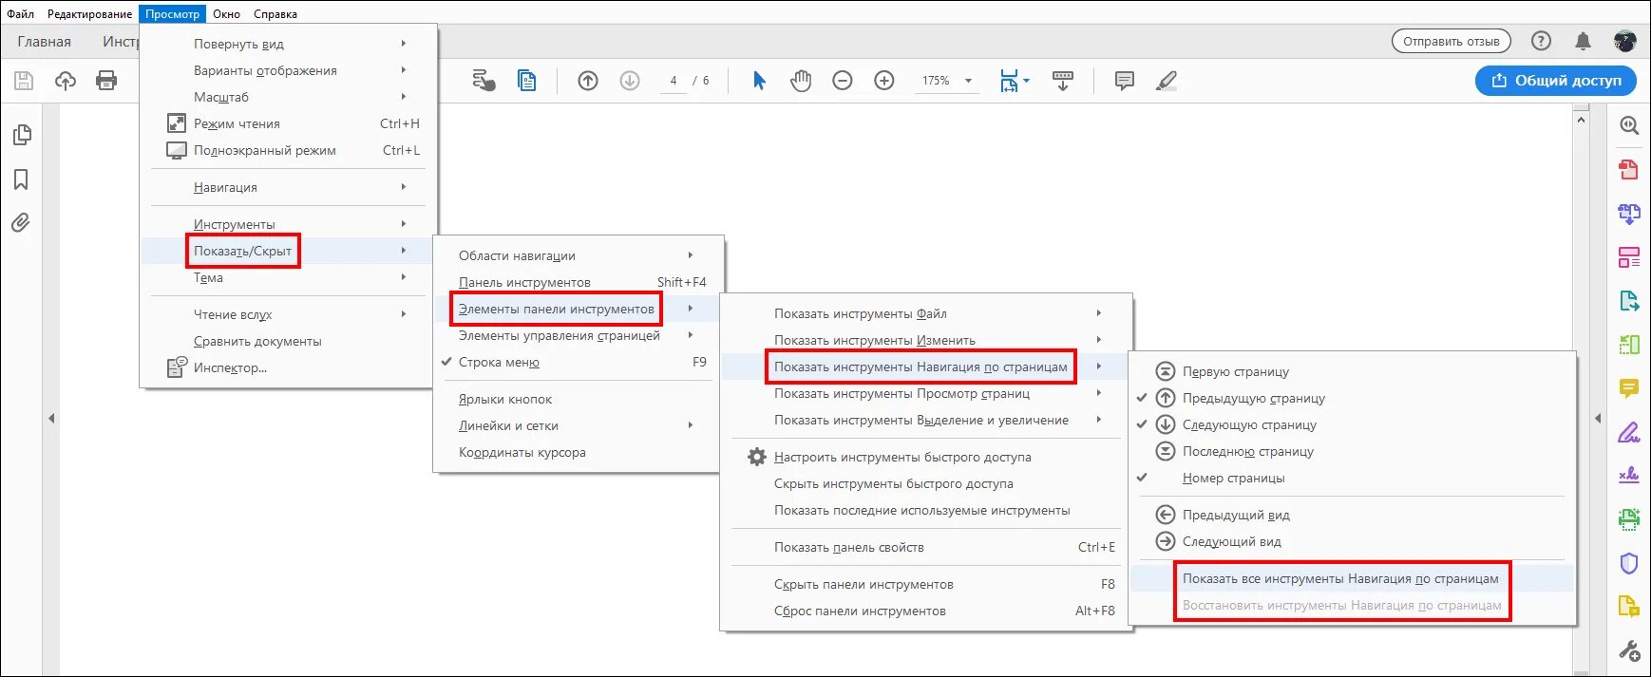This screenshot has height=677, width=1651.
Task: Collapse the right tools pane arrow
Action: point(1598,418)
